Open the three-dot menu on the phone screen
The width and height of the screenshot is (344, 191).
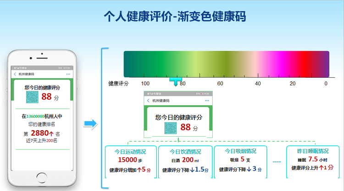click(68, 74)
